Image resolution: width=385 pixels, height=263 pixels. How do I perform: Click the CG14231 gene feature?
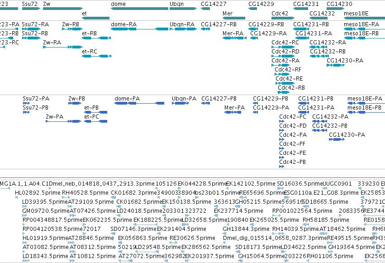click(x=300, y=9)
